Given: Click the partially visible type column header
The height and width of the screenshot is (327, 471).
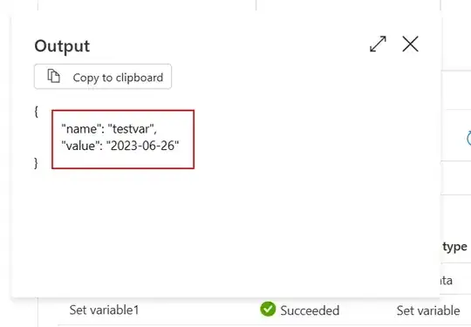Looking at the screenshot, I should pyautogui.click(x=454, y=247).
